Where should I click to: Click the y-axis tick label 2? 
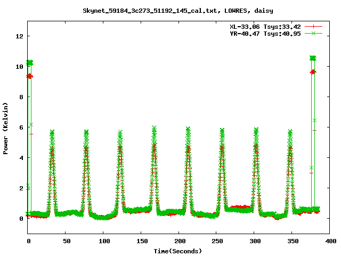[21, 188]
